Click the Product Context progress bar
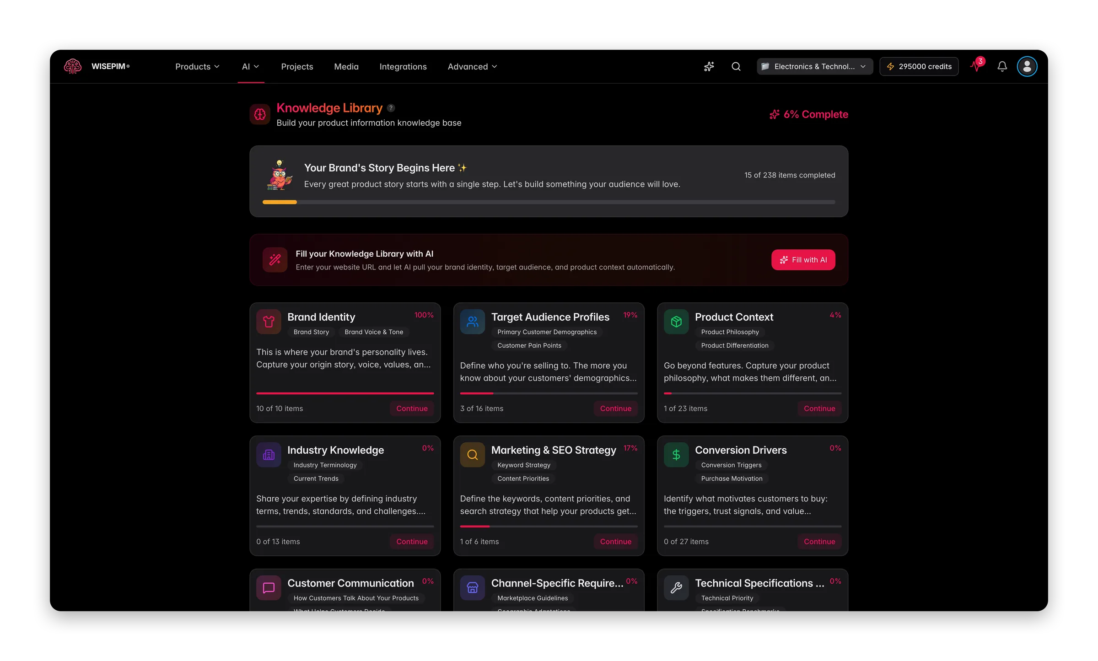 pos(753,393)
